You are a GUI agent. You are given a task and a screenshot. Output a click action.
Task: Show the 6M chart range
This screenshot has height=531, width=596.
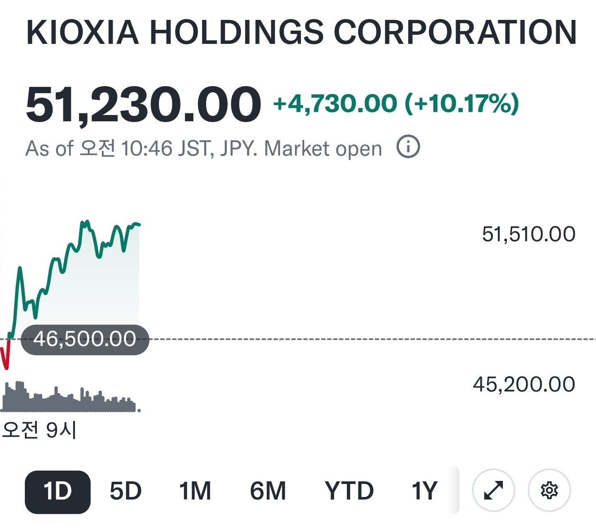click(x=268, y=491)
